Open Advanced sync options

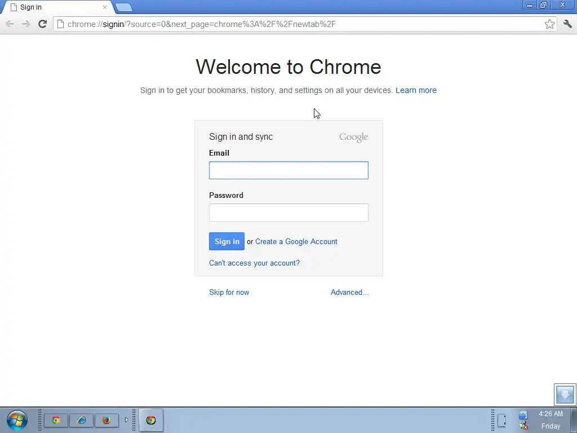pyautogui.click(x=349, y=293)
